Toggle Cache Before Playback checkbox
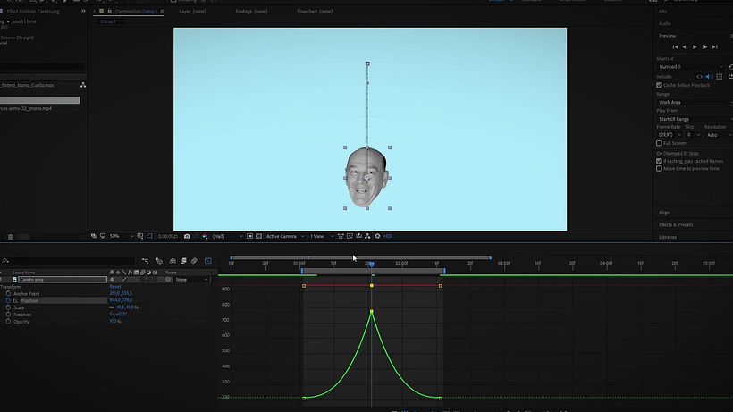The width and height of the screenshot is (733, 412). click(x=659, y=85)
